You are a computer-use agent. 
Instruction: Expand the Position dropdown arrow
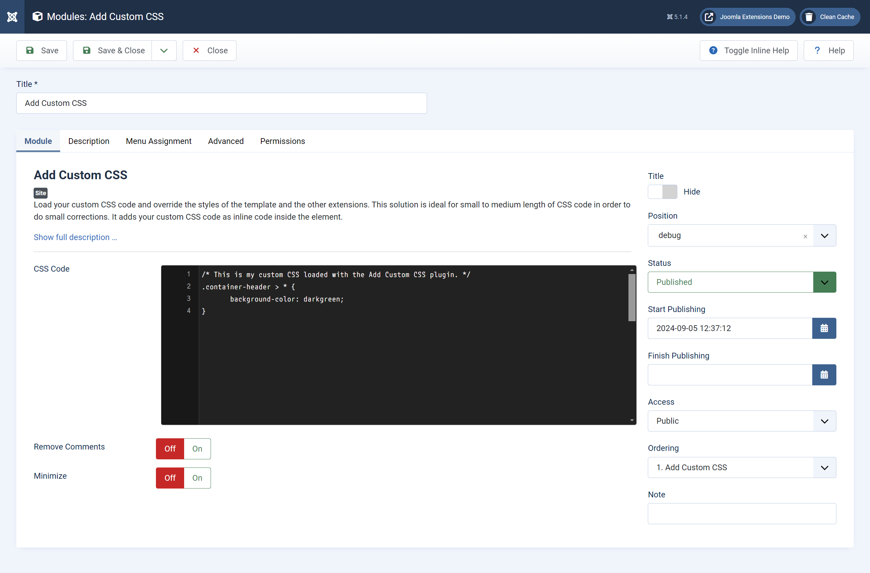pos(825,236)
